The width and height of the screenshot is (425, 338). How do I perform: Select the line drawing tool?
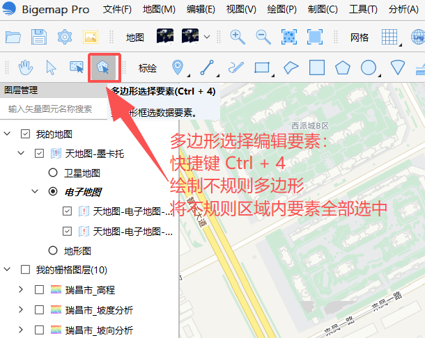[x=207, y=67]
